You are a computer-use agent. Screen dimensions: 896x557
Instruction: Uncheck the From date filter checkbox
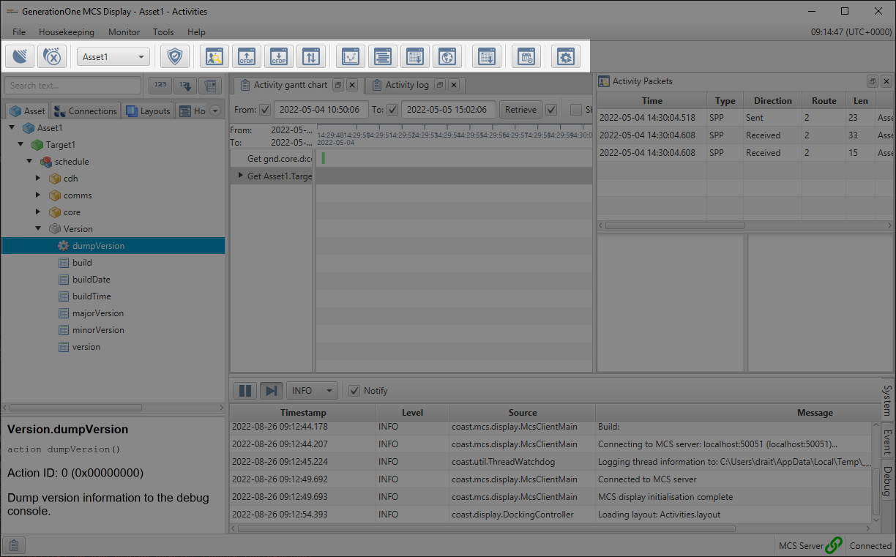[264, 109]
